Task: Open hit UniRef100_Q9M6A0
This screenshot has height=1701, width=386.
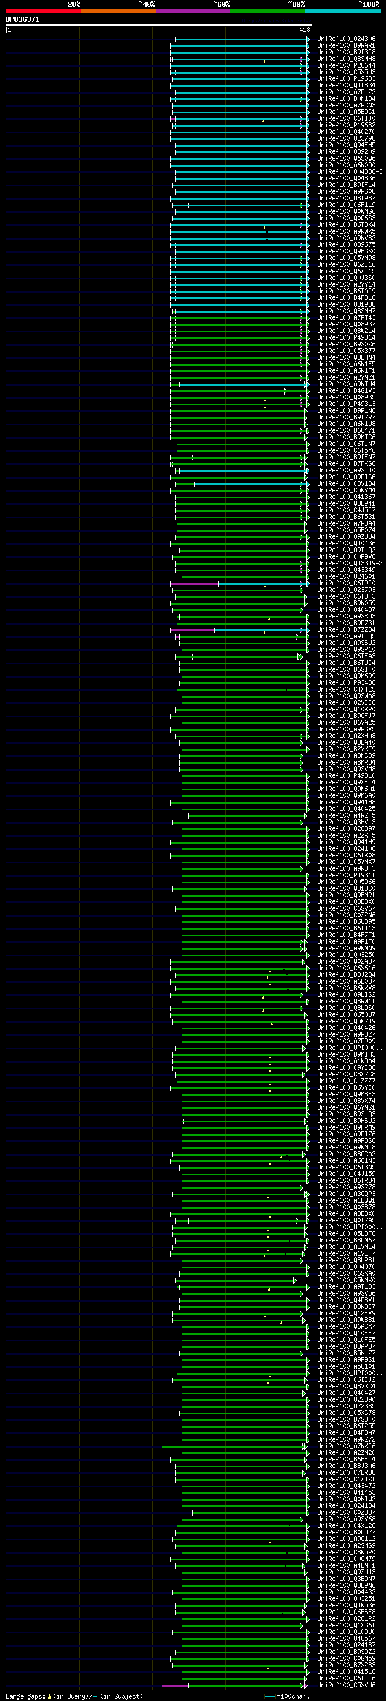Action: point(346,796)
